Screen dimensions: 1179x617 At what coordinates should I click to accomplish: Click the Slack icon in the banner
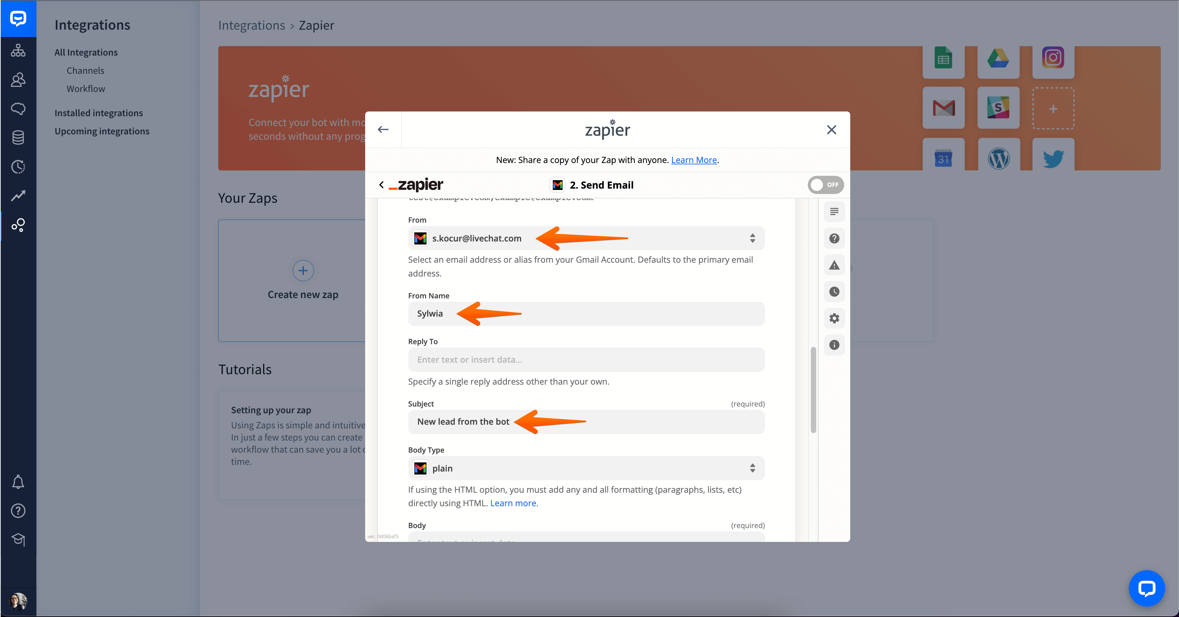click(x=998, y=108)
